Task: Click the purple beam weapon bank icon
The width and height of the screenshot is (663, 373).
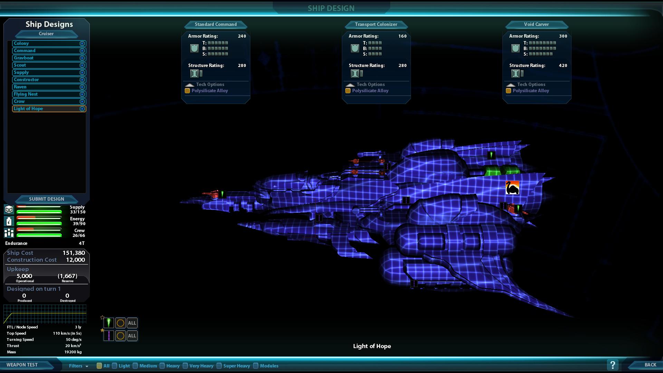Action: click(108, 336)
